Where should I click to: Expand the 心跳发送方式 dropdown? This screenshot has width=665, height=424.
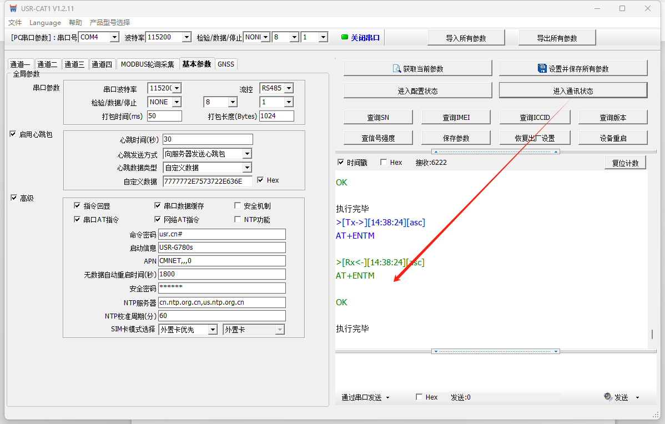pos(247,154)
